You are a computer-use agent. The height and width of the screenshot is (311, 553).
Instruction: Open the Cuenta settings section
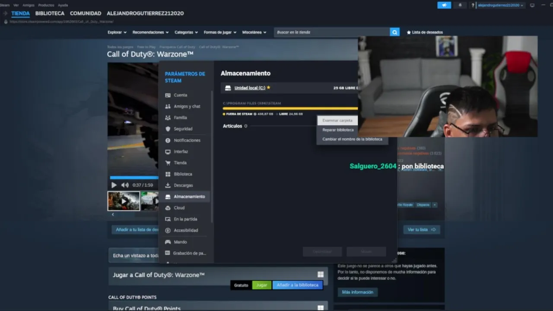[185, 95]
